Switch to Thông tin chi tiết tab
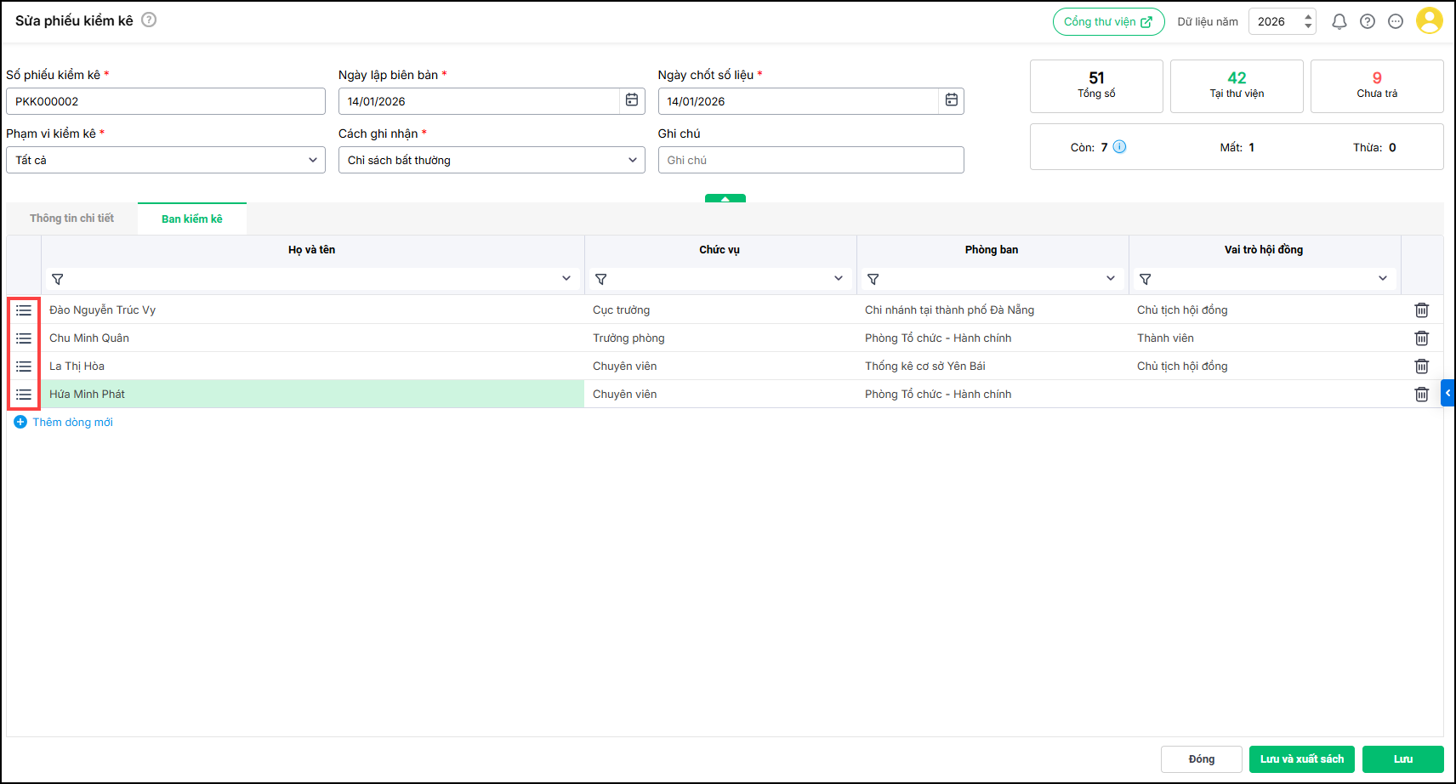This screenshot has height=784, width=1456. click(72, 219)
